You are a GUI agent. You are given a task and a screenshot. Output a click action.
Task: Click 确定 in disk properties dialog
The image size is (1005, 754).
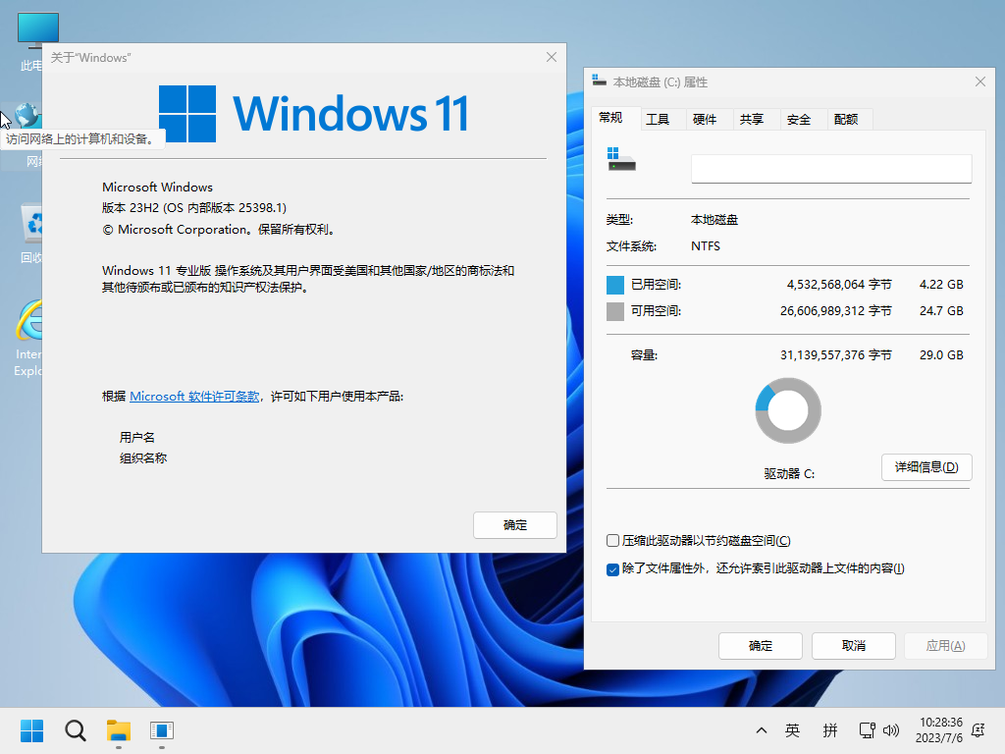[x=761, y=646]
